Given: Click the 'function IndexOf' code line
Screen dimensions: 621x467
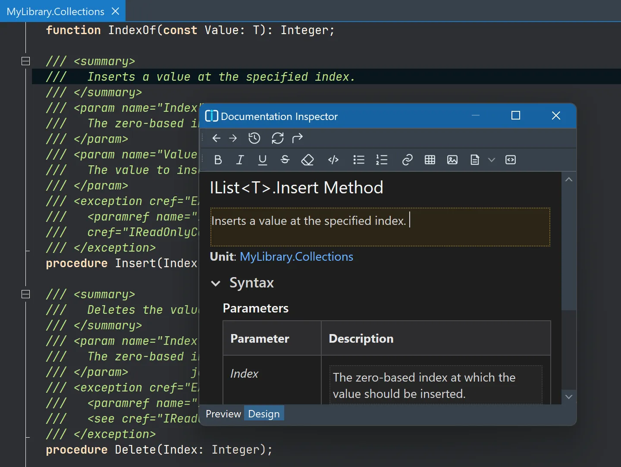Looking at the screenshot, I should 190,30.
